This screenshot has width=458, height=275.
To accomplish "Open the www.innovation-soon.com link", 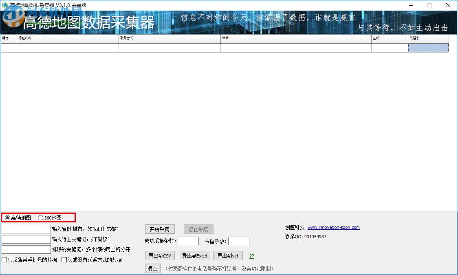I will (x=333, y=227).
